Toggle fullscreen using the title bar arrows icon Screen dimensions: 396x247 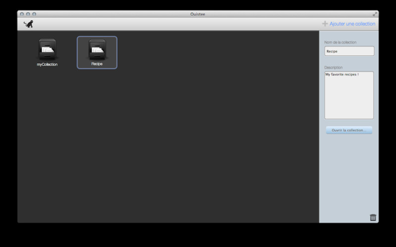click(x=375, y=14)
